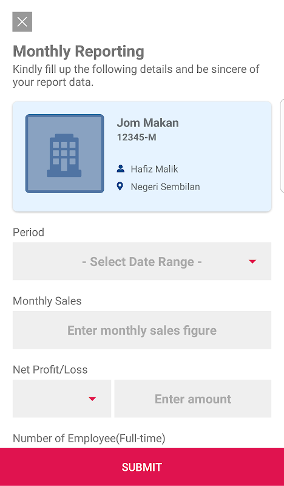Click the Negeri Sembilan location text

(x=166, y=187)
